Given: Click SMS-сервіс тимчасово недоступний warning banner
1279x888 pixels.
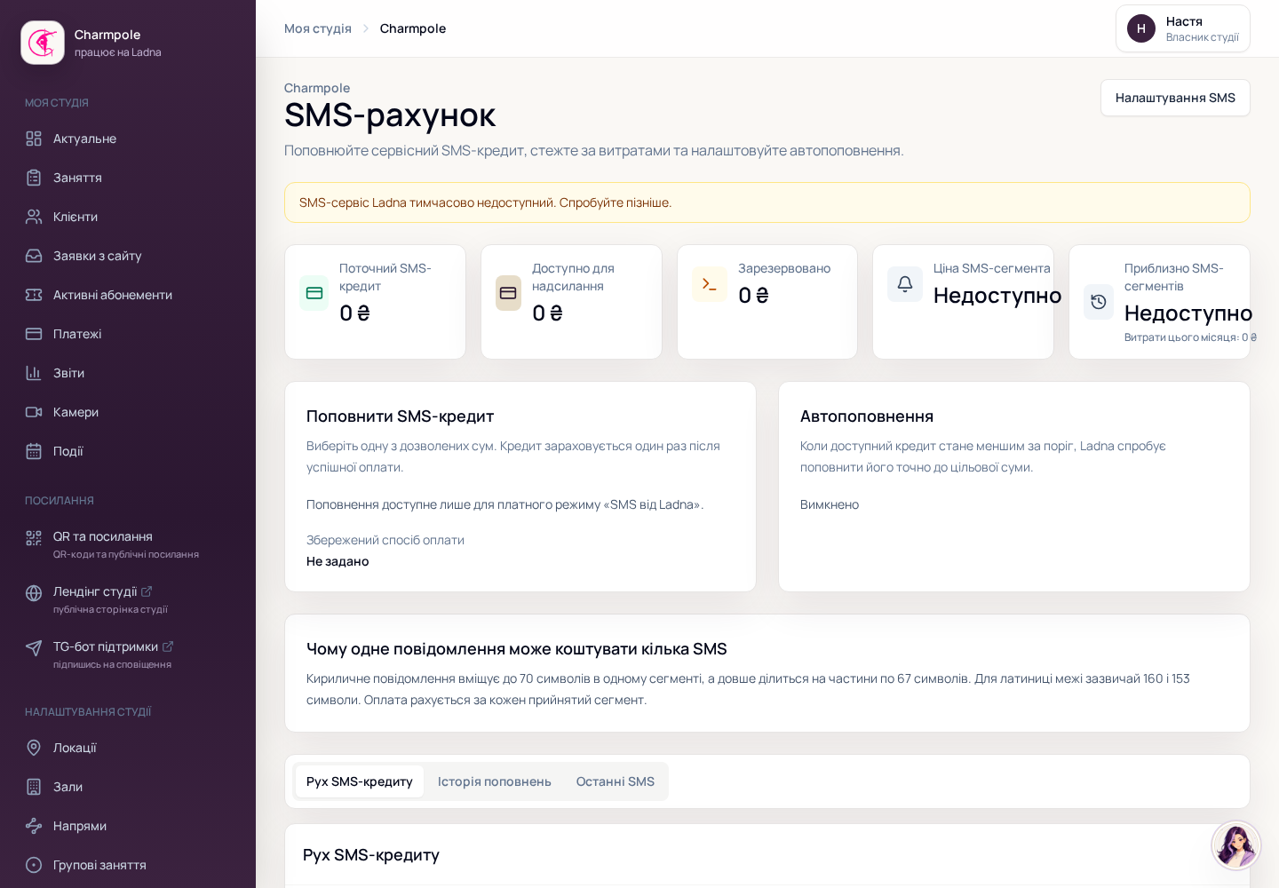Looking at the screenshot, I should (x=767, y=202).
